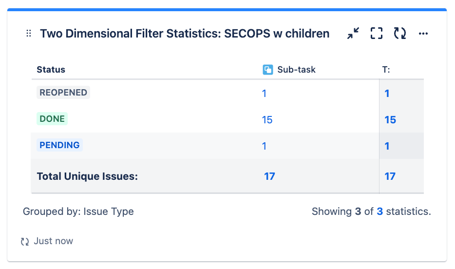Open the Pending row total link
Screen dimensions: 455x269
pyautogui.click(x=387, y=146)
